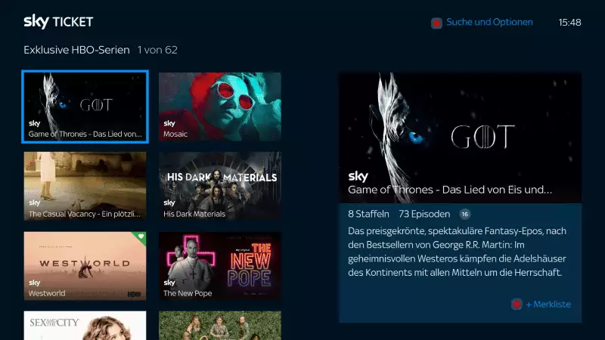Click the sky logo in the preview panel
The width and height of the screenshot is (605, 340).
tap(358, 177)
